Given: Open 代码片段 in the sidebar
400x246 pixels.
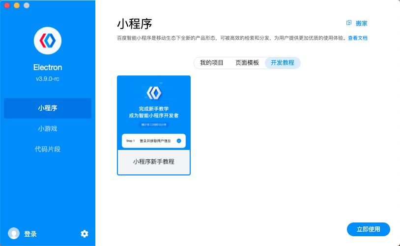Looking at the screenshot, I should point(48,149).
